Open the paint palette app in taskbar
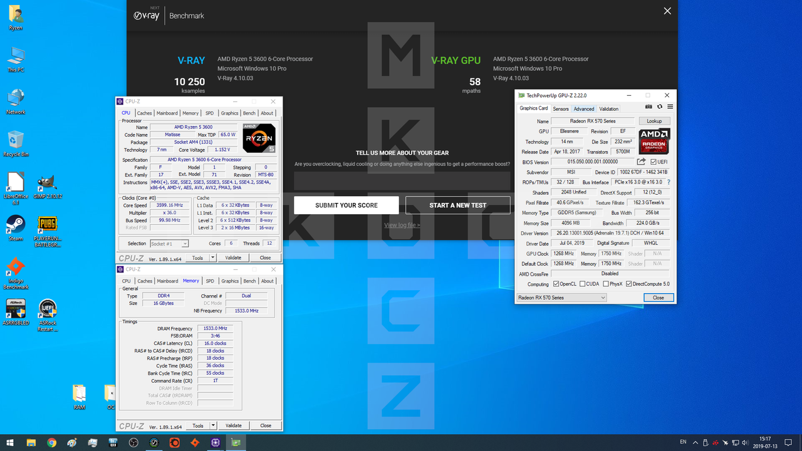802x451 pixels. click(x=72, y=442)
